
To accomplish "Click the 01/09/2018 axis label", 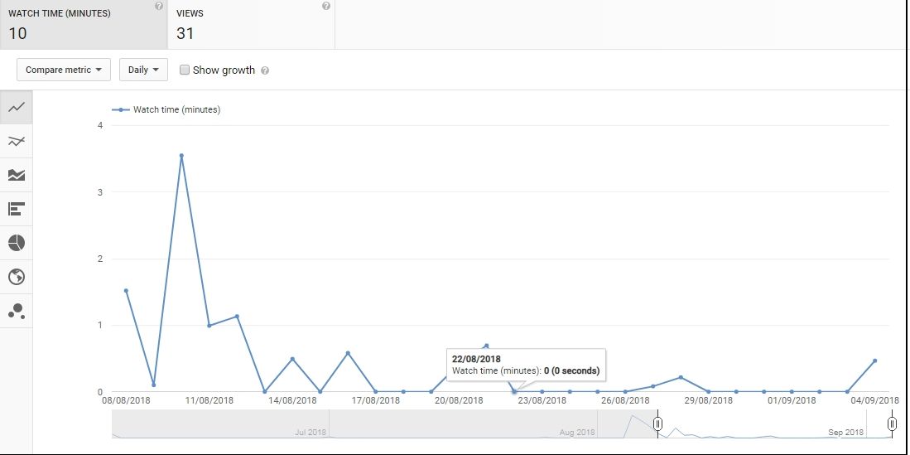I will pos(792,400).
